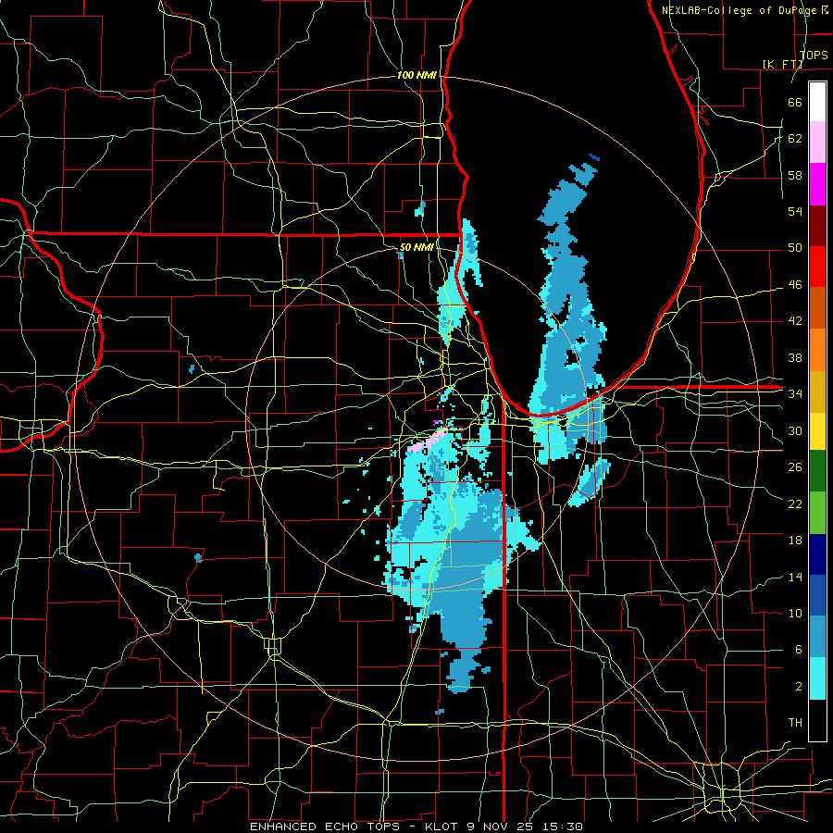Click the '34' legend scale label
The width and height of the screenshot is (833, 833).
coord(795,393)
